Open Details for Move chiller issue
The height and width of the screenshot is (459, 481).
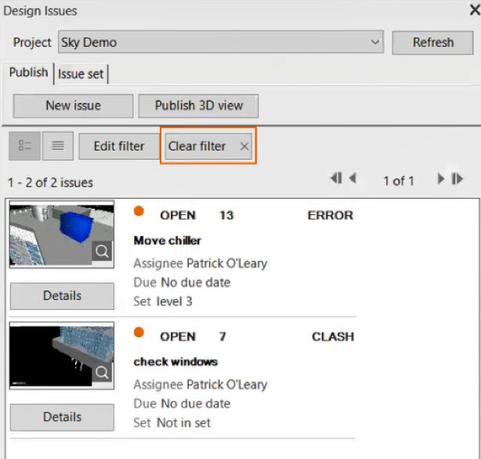[62, 296]
